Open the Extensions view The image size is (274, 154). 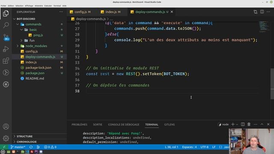pyautogui.click(x=6, y=61)
